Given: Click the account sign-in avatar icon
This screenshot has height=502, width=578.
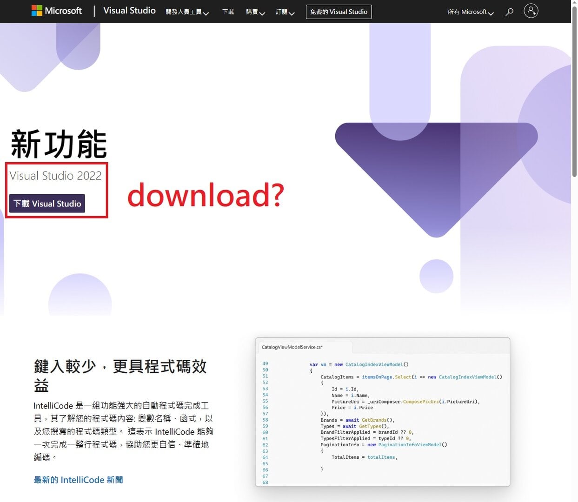Looking at the screenshot, I should click(531, 11).
